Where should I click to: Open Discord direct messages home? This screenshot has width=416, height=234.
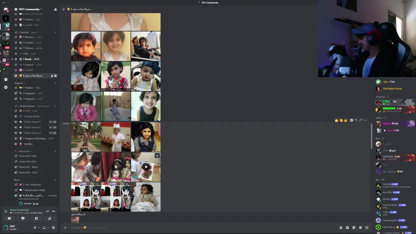tap(6, 9)
